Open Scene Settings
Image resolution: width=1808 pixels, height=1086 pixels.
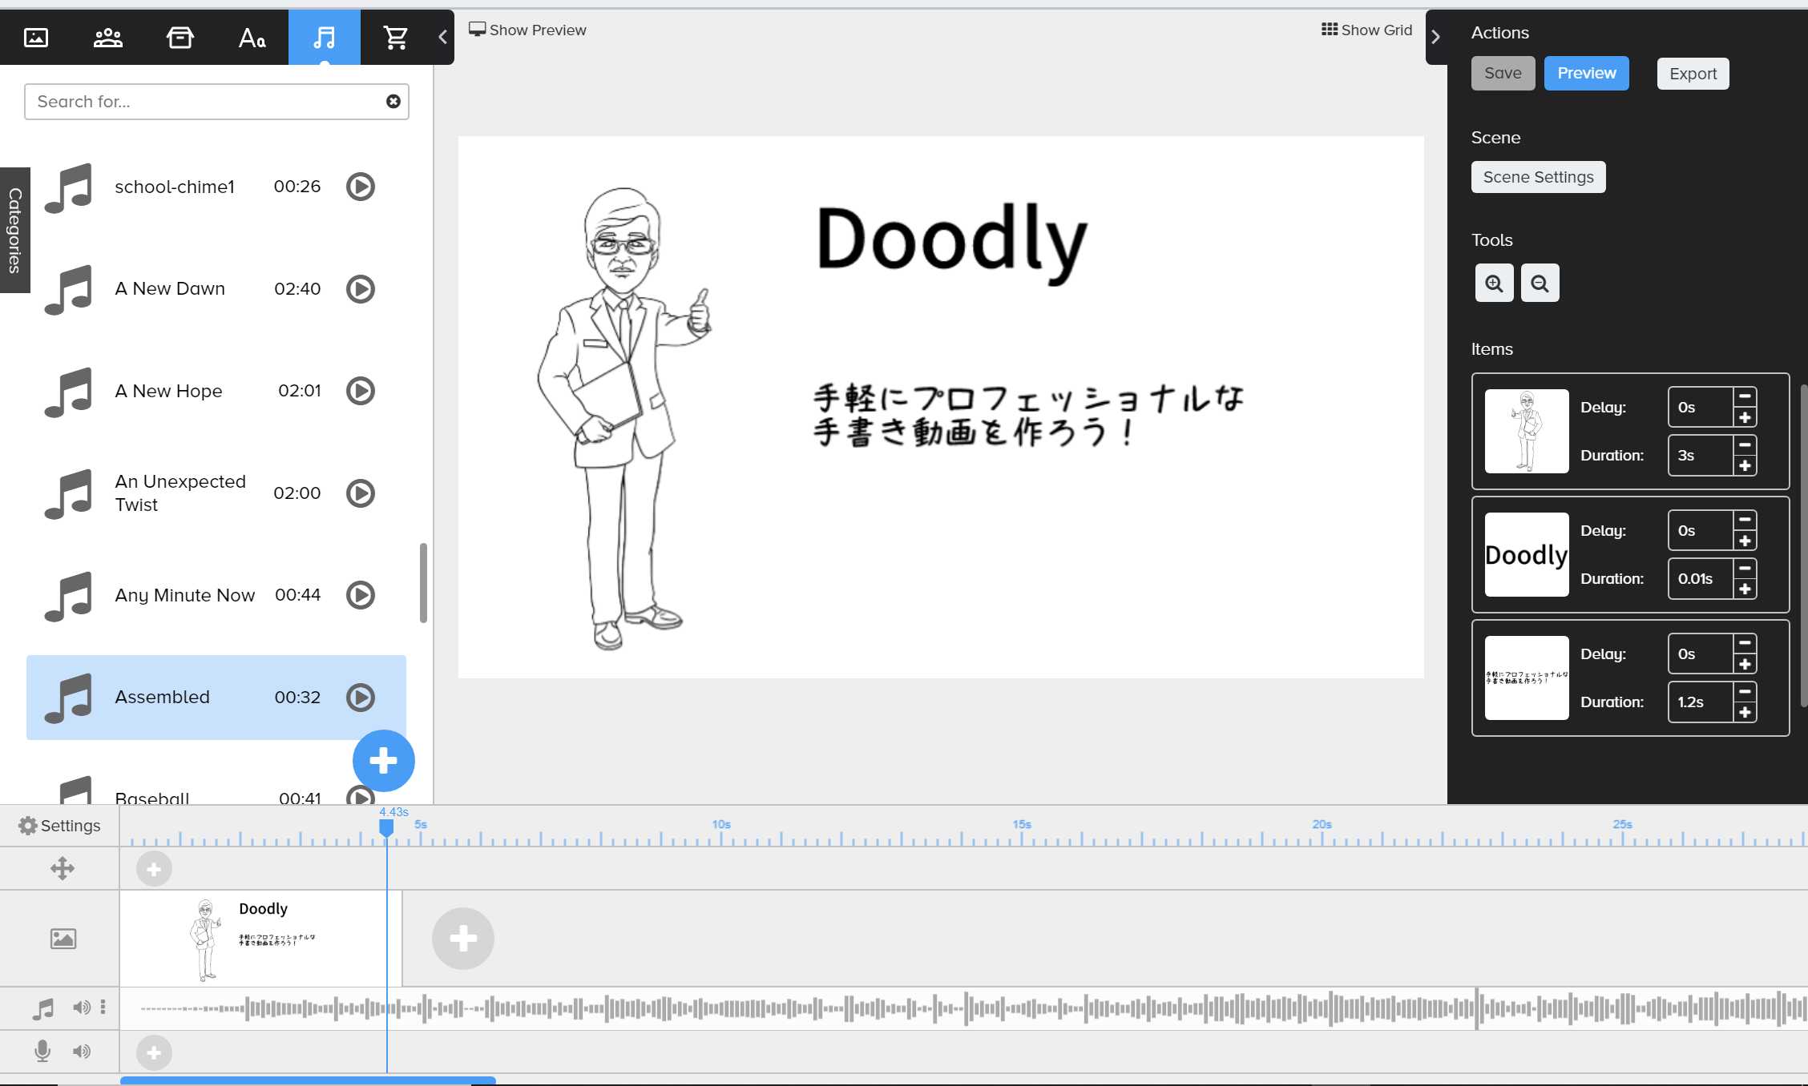pyautogui.click(x=1538, y=177)
